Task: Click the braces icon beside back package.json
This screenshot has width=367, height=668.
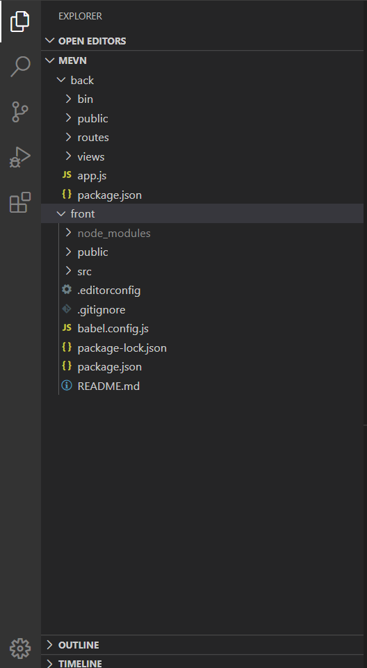Action: click(x=67, y=194)
